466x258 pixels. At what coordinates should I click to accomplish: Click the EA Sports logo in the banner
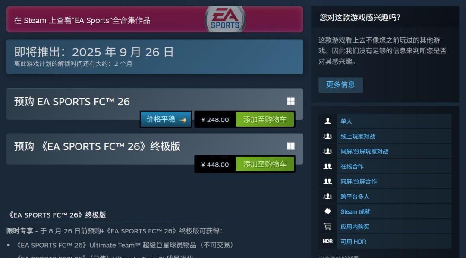(x=225, y=19)
